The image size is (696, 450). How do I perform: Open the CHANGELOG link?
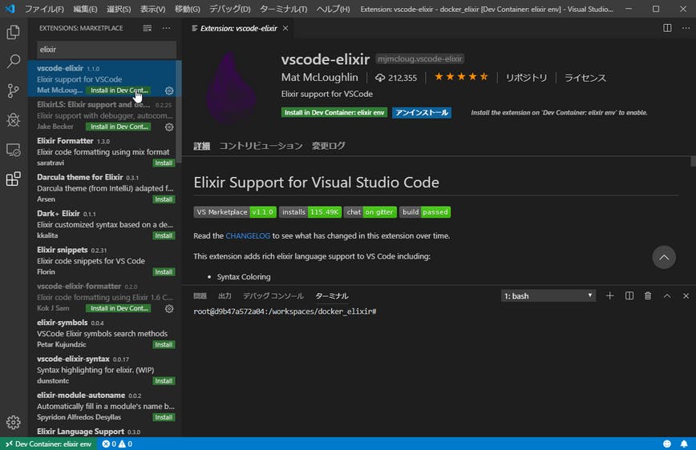tap(248, 236)
